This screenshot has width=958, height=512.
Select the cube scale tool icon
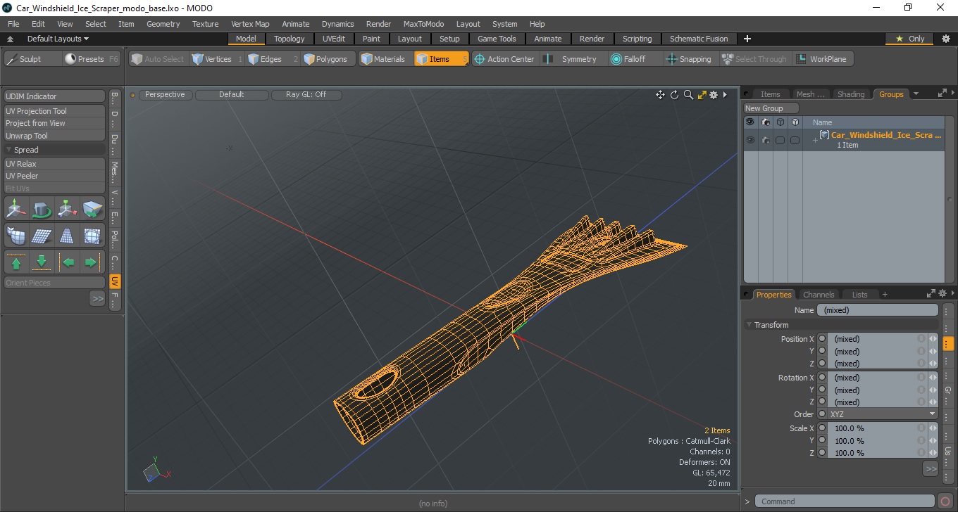tap(68, 209)
